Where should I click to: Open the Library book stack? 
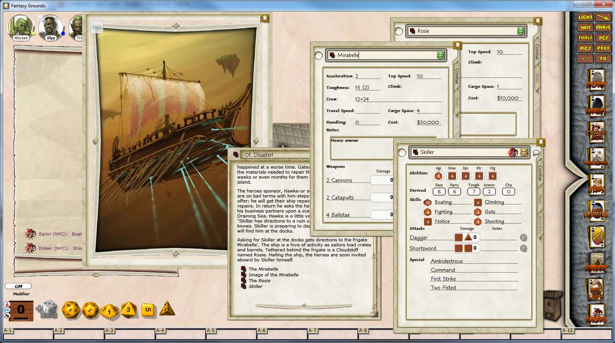tap(596, 263)
